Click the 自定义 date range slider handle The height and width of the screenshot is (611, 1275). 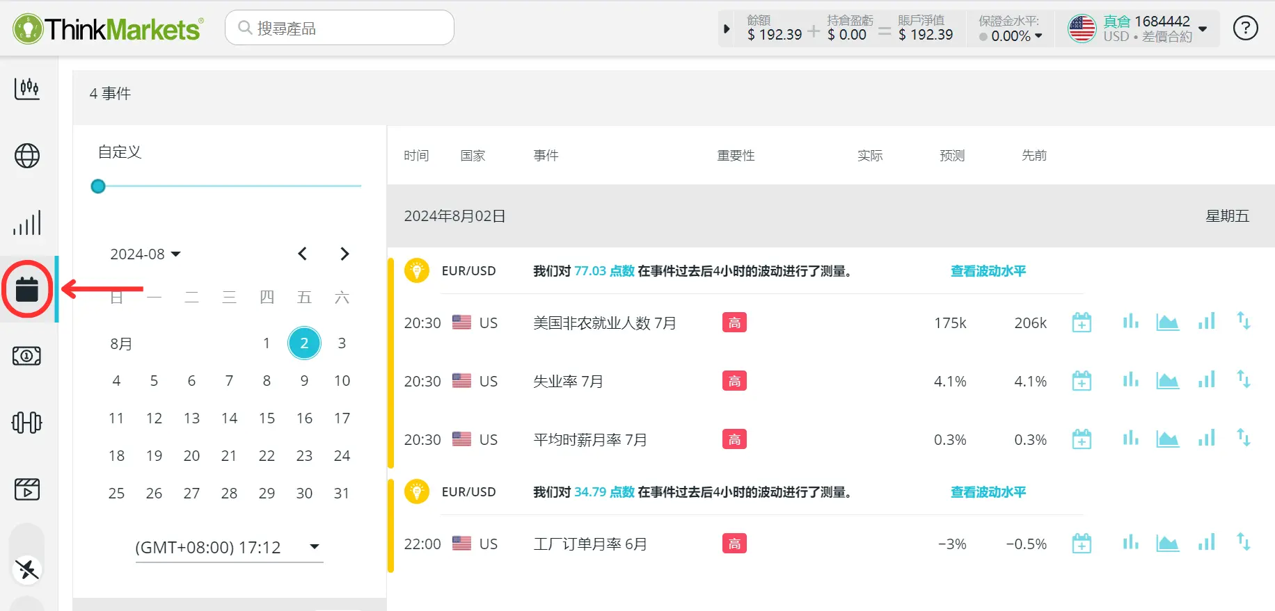(x=98, y=186)
